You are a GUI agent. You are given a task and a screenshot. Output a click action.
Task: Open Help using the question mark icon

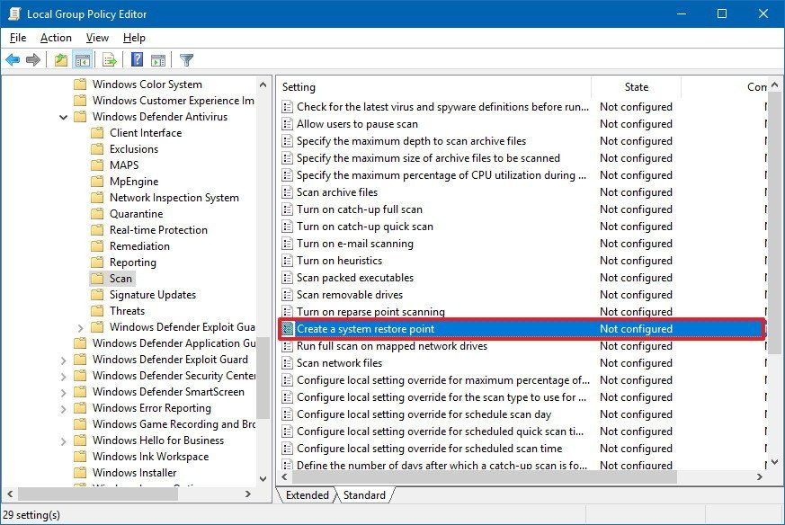pyautogui.click(x=135, y=59)
